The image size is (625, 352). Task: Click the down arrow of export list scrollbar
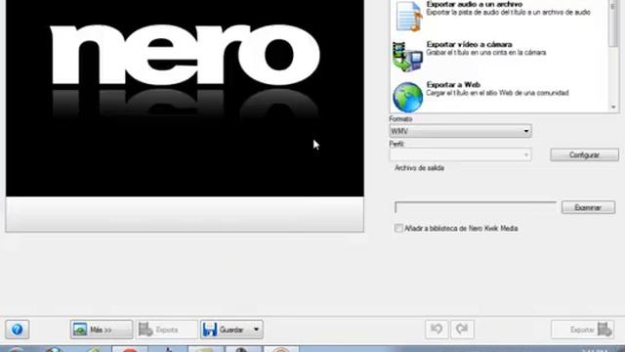tap(613, 107)
